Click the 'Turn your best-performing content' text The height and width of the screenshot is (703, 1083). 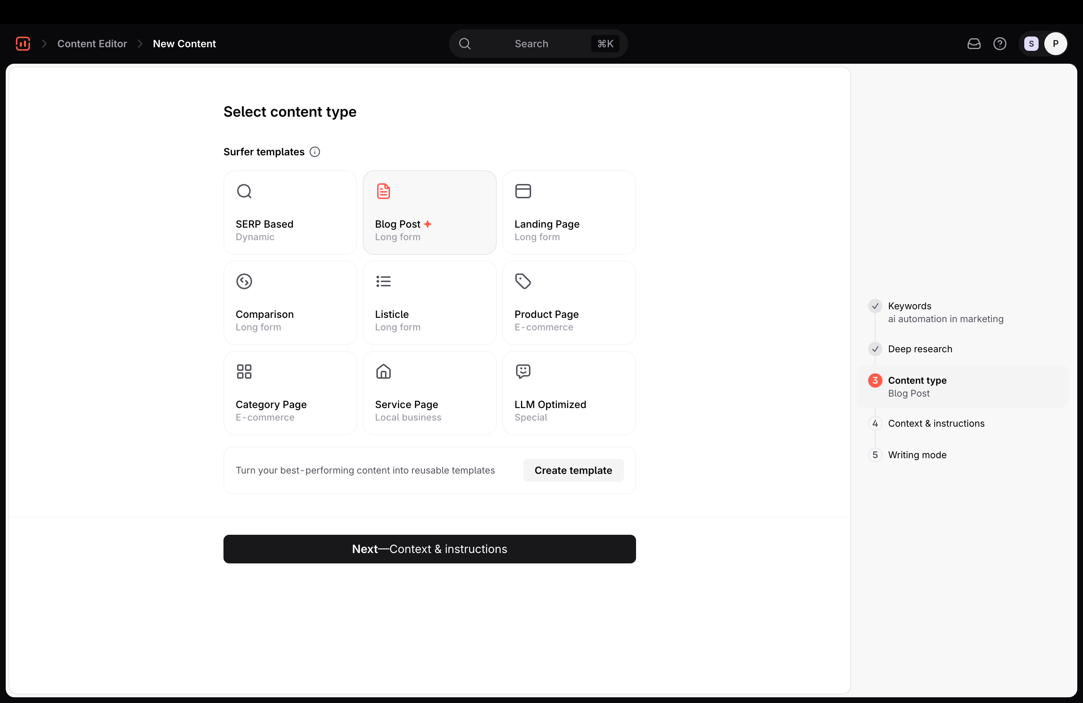click(365, 470)
